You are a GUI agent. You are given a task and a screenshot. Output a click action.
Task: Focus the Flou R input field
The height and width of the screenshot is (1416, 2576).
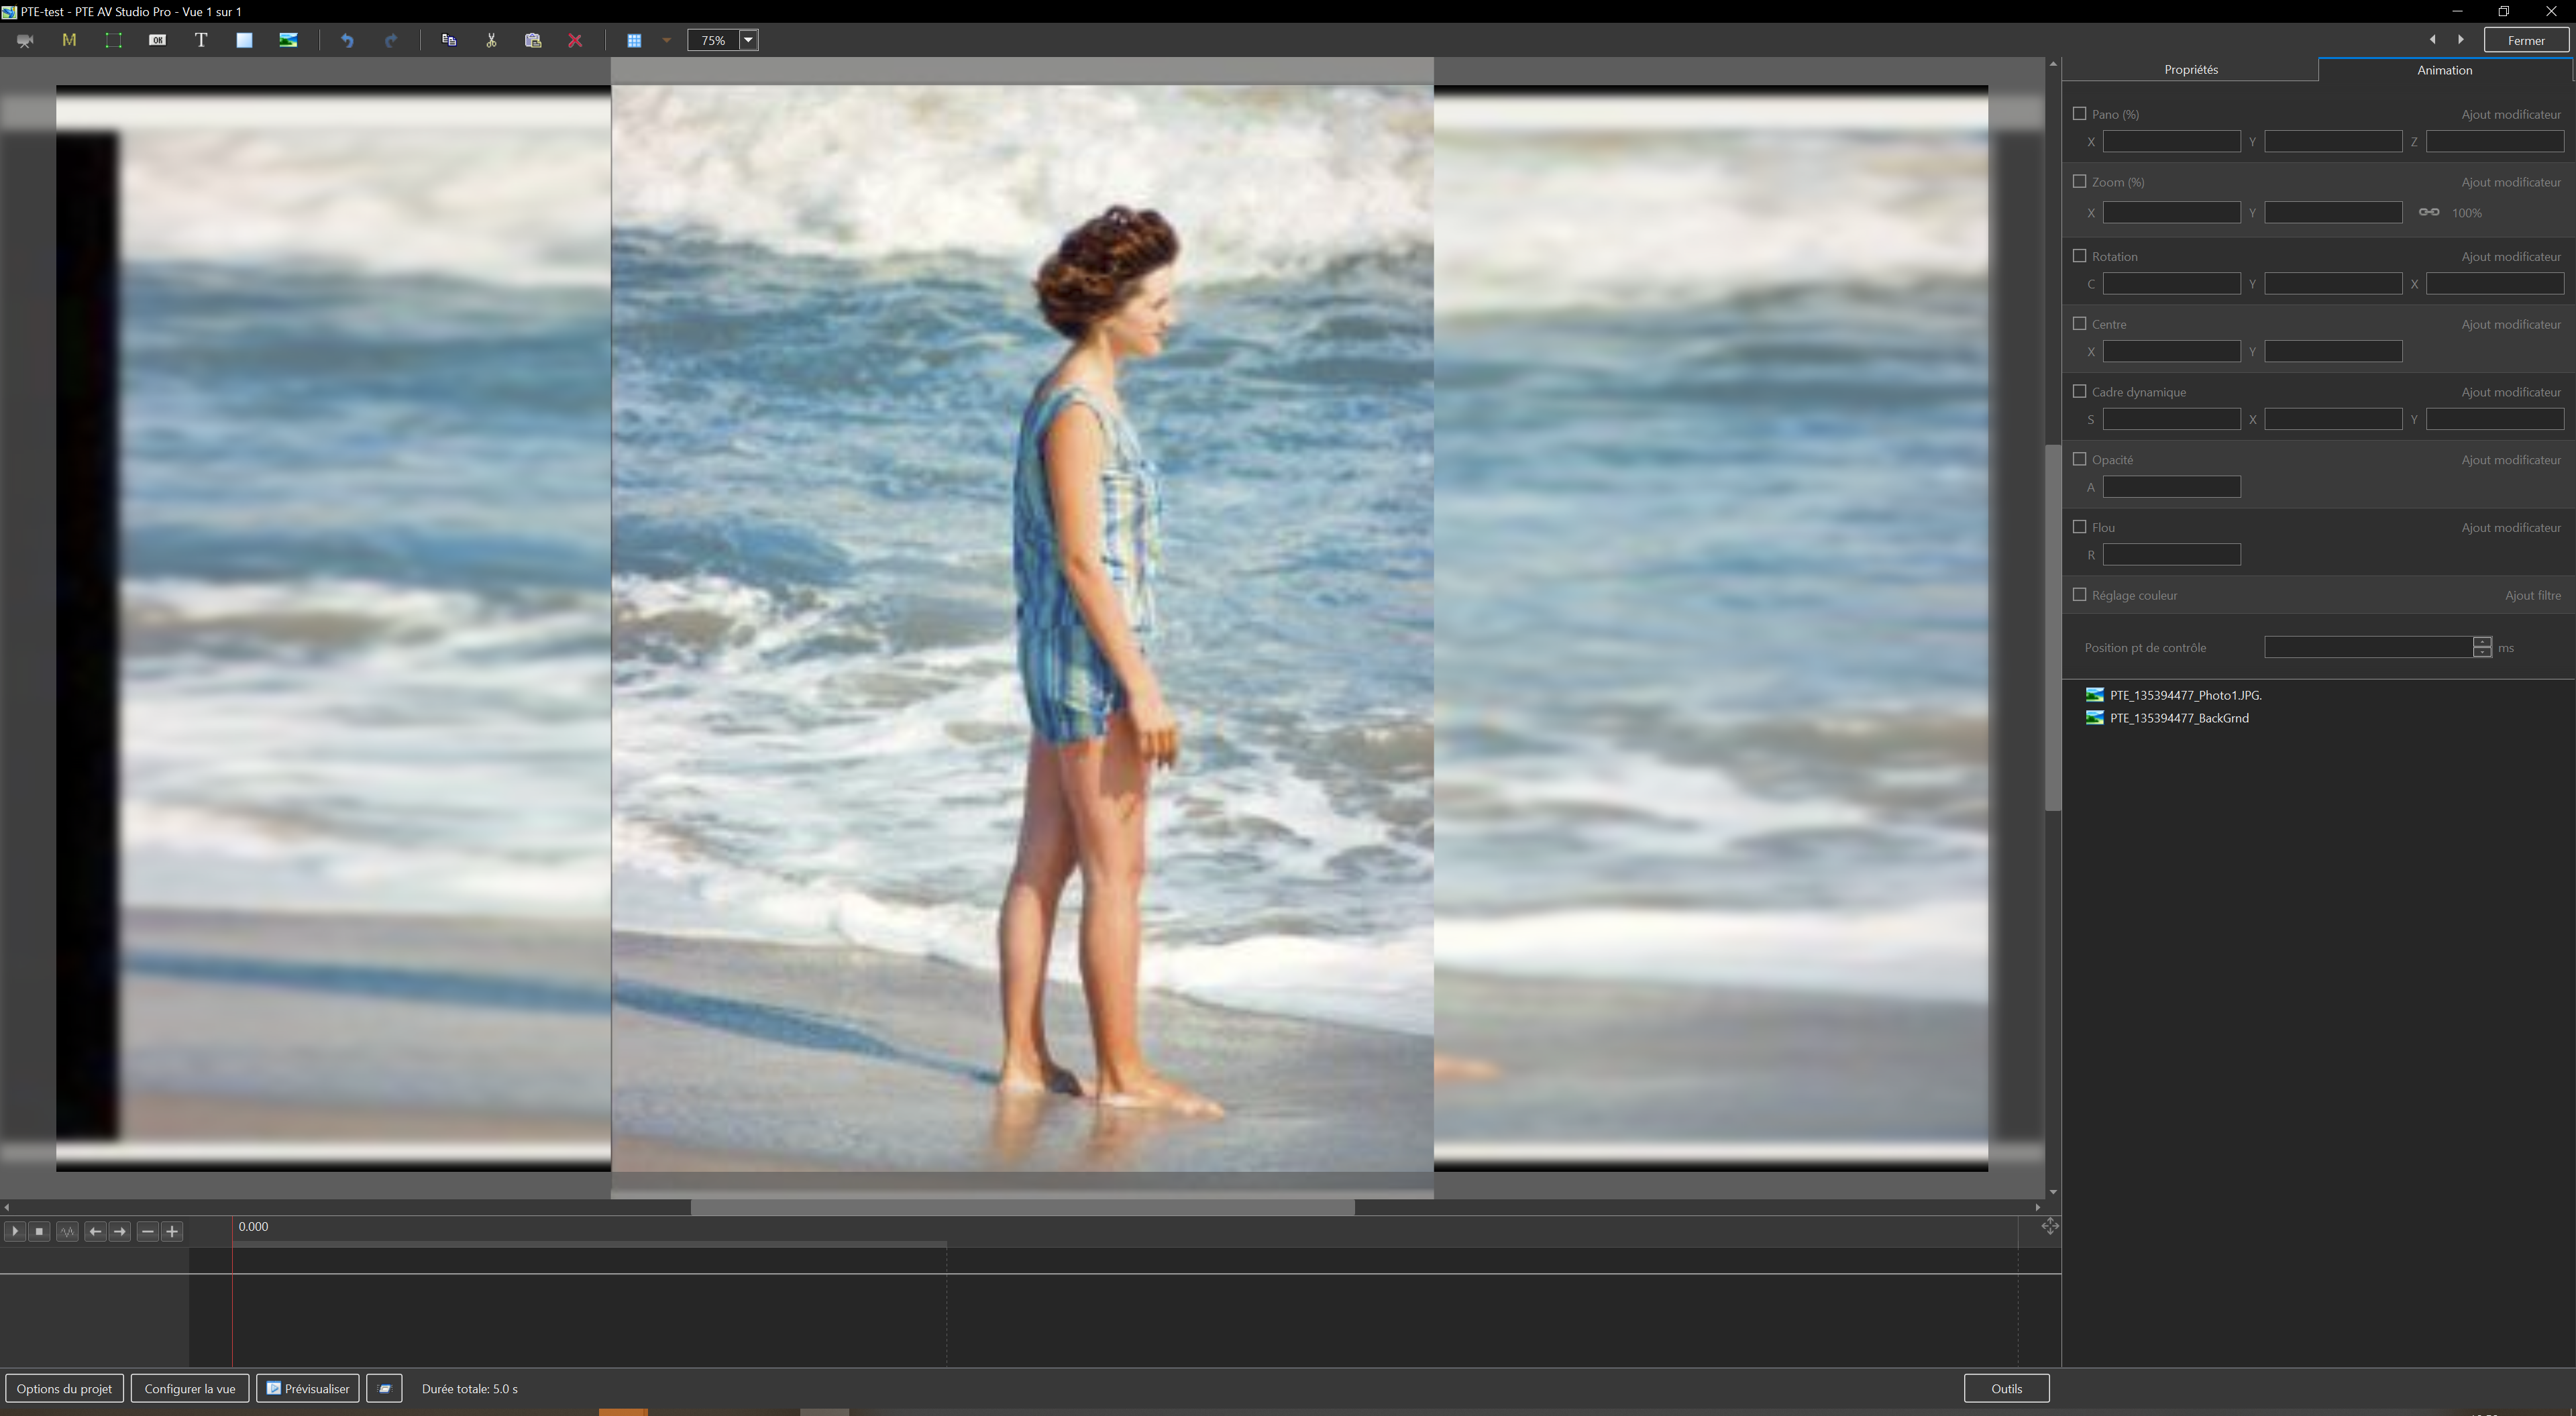tap(2171, 555)
